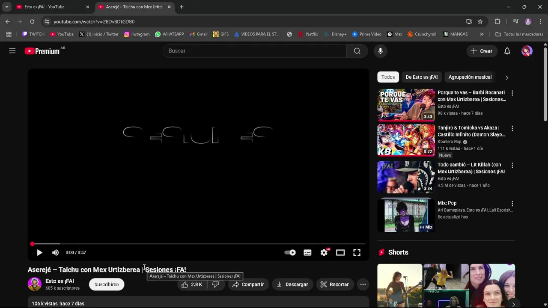548x308 pixels.
Task: Go back to the previous page
Action: click(x=8, y=21)
